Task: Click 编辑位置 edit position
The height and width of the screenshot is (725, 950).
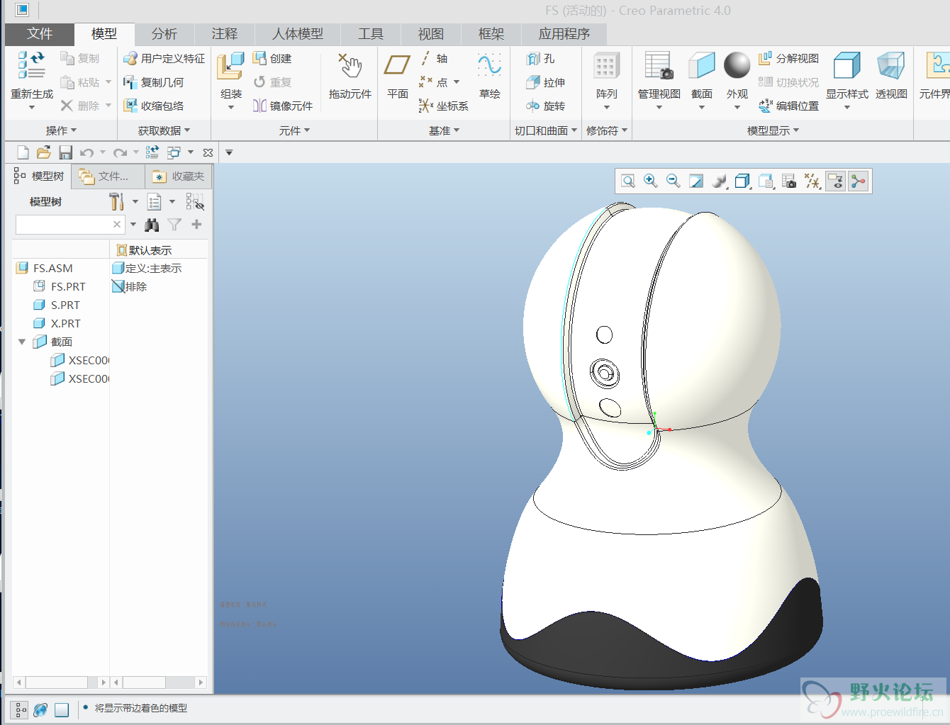Action: tap(788, 106)
